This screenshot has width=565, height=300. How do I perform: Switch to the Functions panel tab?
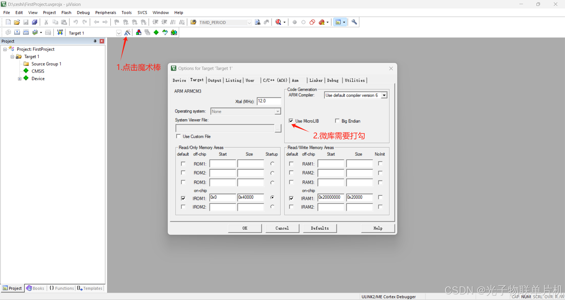(x=62, y=289)
